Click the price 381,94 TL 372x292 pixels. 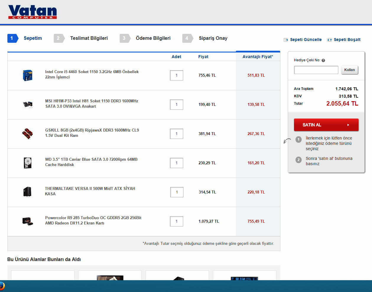click(x=207, y=134)
